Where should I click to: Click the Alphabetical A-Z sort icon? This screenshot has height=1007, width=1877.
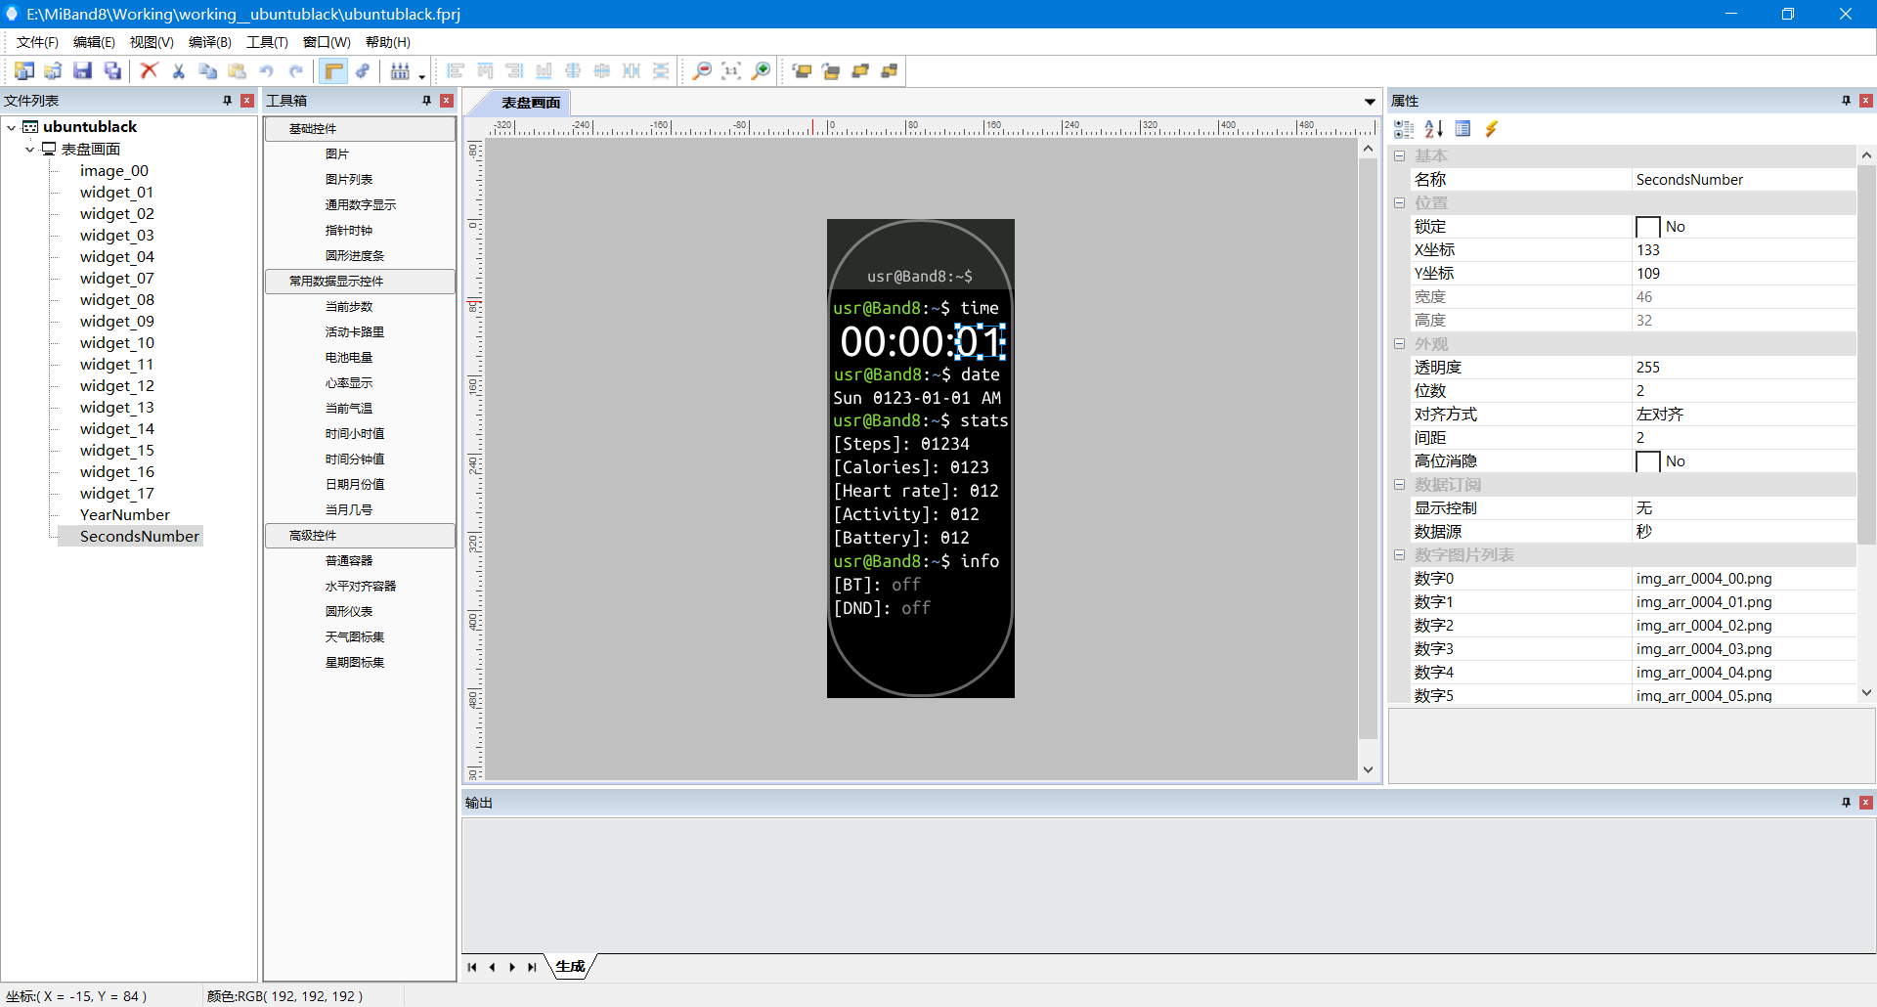coord(1434,129)
